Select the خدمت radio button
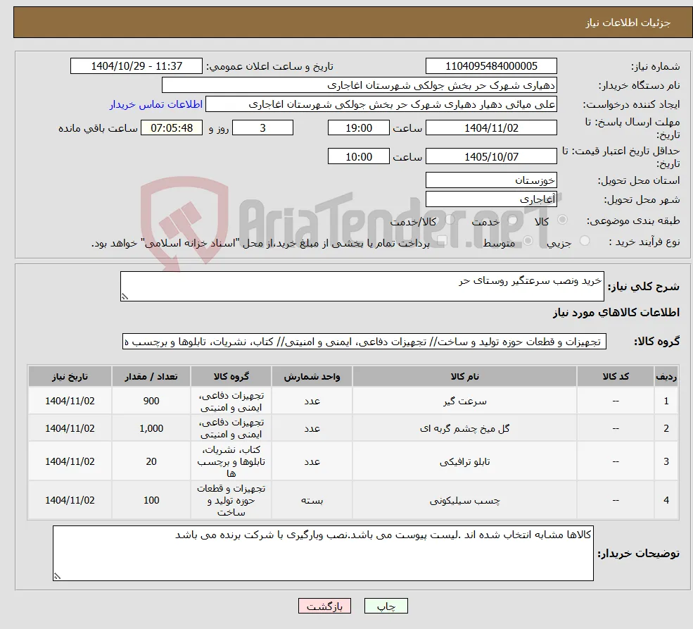The image size is (693, 629). pyautogui.click(x=513, y=220)
